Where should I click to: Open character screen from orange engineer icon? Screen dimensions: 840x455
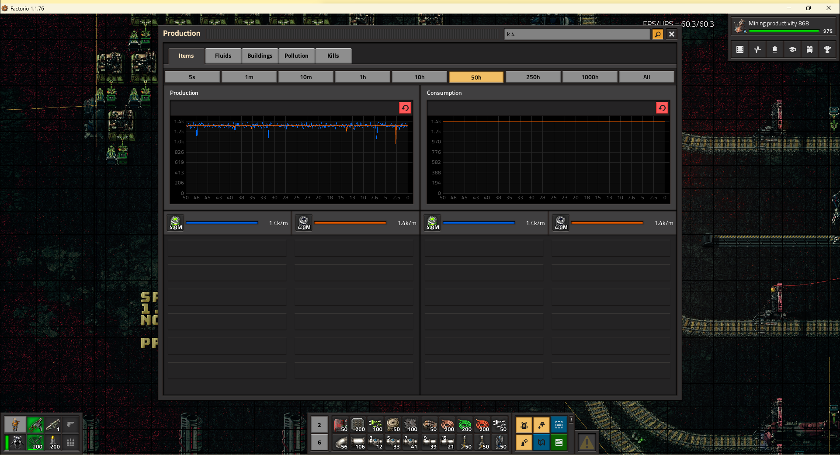[x=15, y=424]
